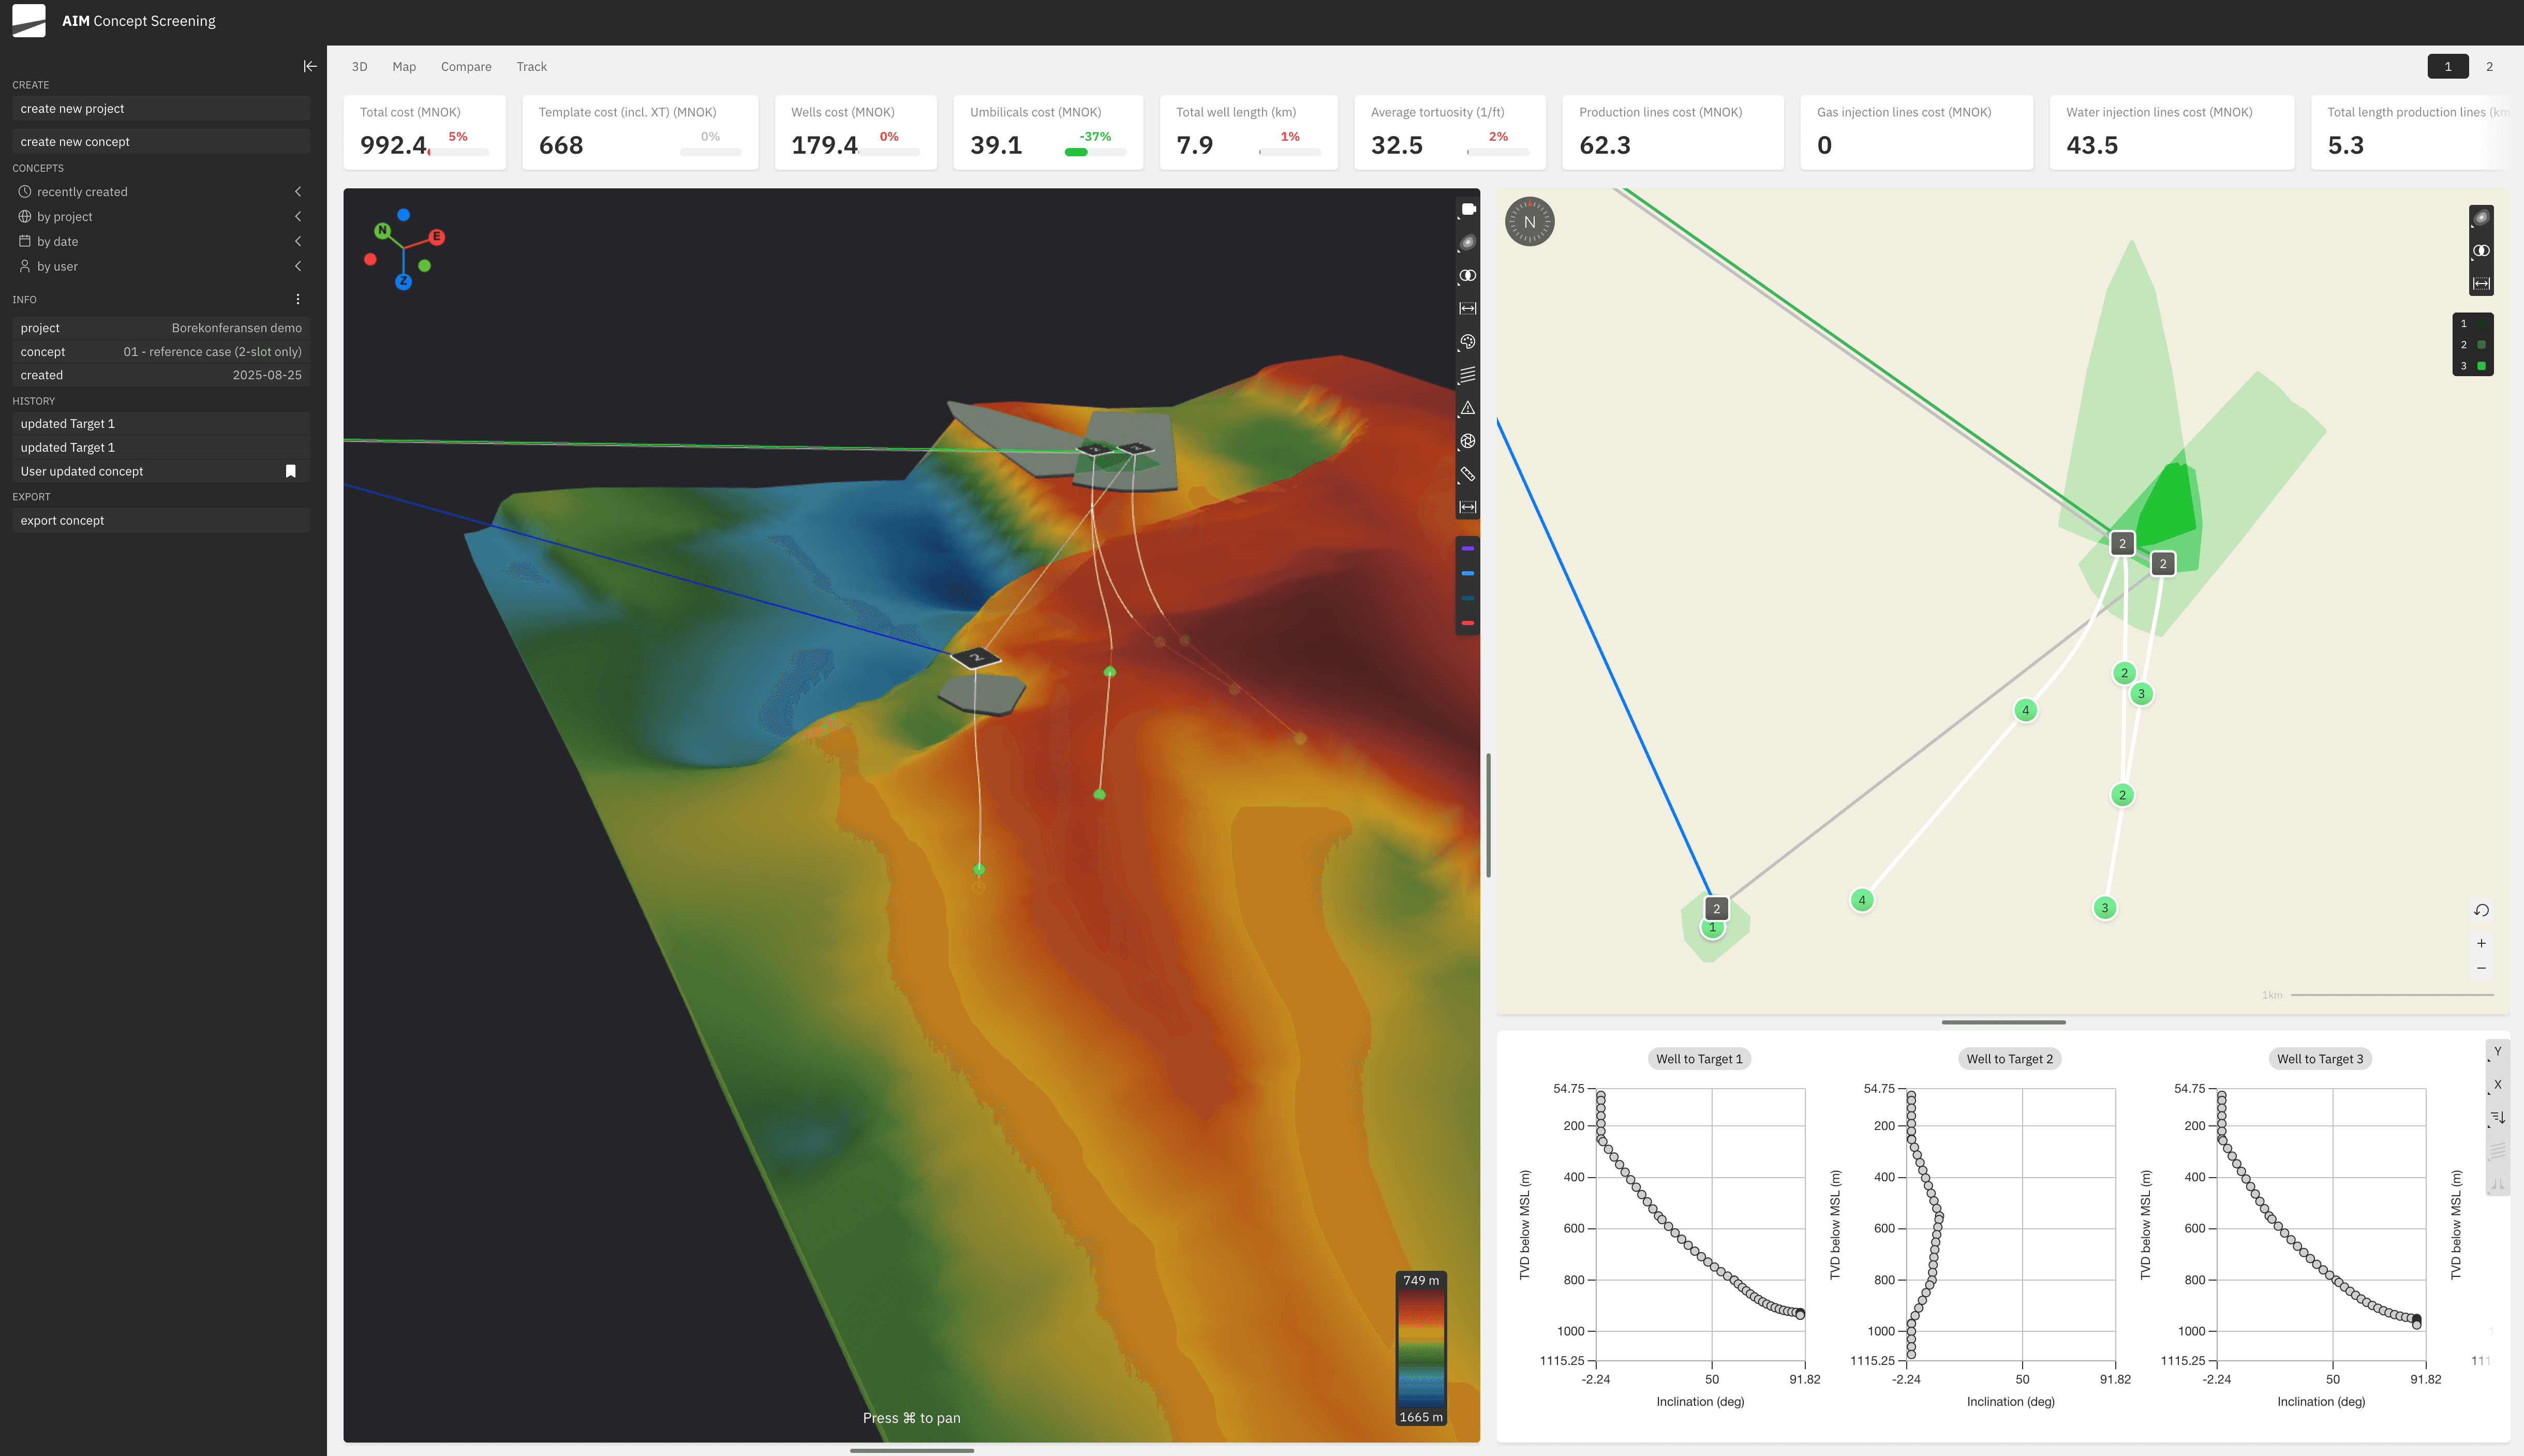Toggle the red line legend in 3D view
This screenshot has width=2524, height=1456.
[1467, 623]
